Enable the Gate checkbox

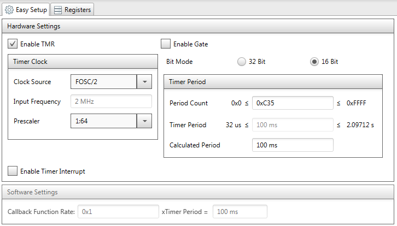click(x=166, y=44)
